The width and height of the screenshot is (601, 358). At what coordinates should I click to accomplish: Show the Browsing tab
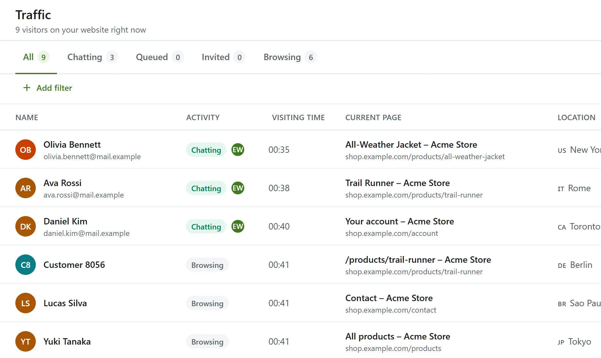point(290,57)
